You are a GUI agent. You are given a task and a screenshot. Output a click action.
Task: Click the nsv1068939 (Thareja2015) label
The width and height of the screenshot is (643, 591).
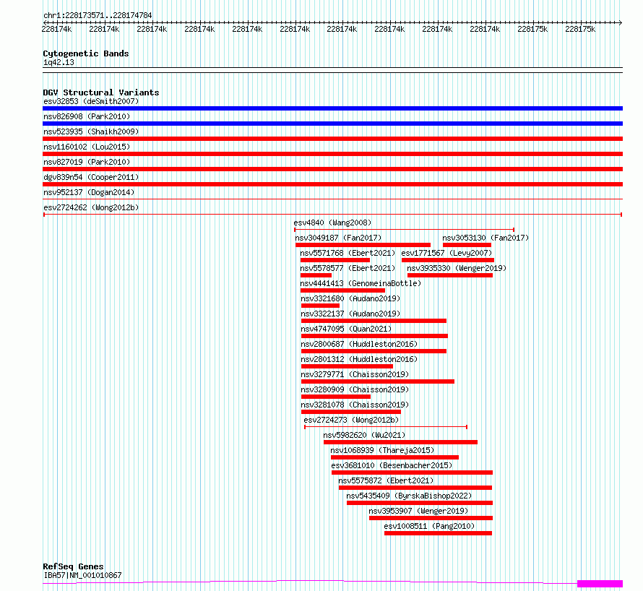(x=383, y=450)
